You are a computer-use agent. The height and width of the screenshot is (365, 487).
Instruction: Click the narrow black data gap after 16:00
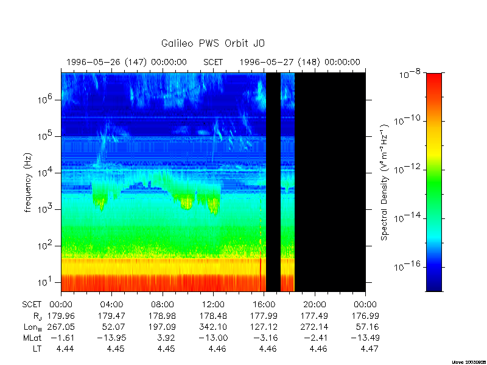click(273, 182)
